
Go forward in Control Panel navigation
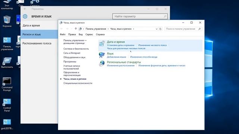pos(67,29)
